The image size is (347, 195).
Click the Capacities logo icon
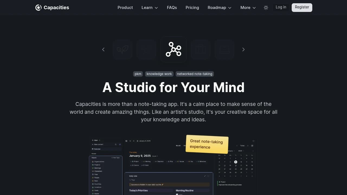(x=38, y=8)
